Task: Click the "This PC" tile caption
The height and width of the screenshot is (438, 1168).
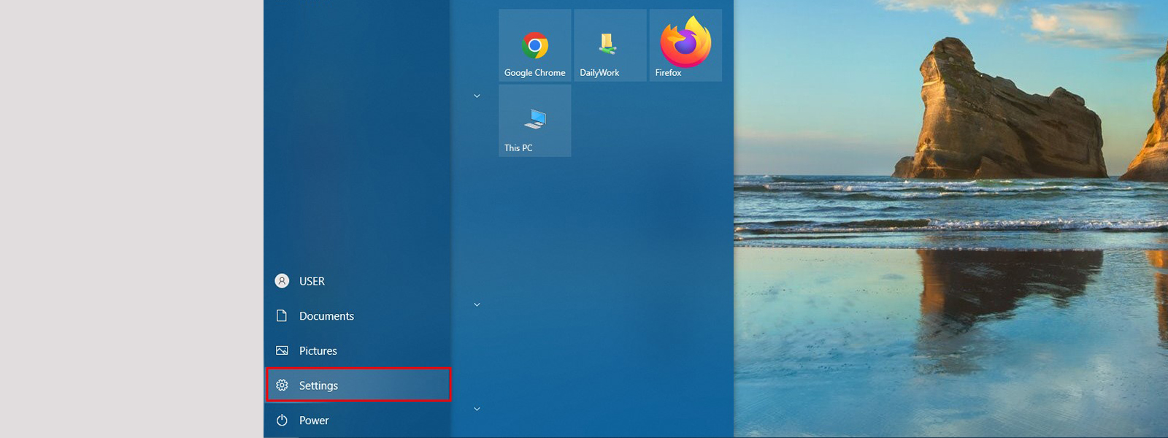Action: (x=518, y=148)
